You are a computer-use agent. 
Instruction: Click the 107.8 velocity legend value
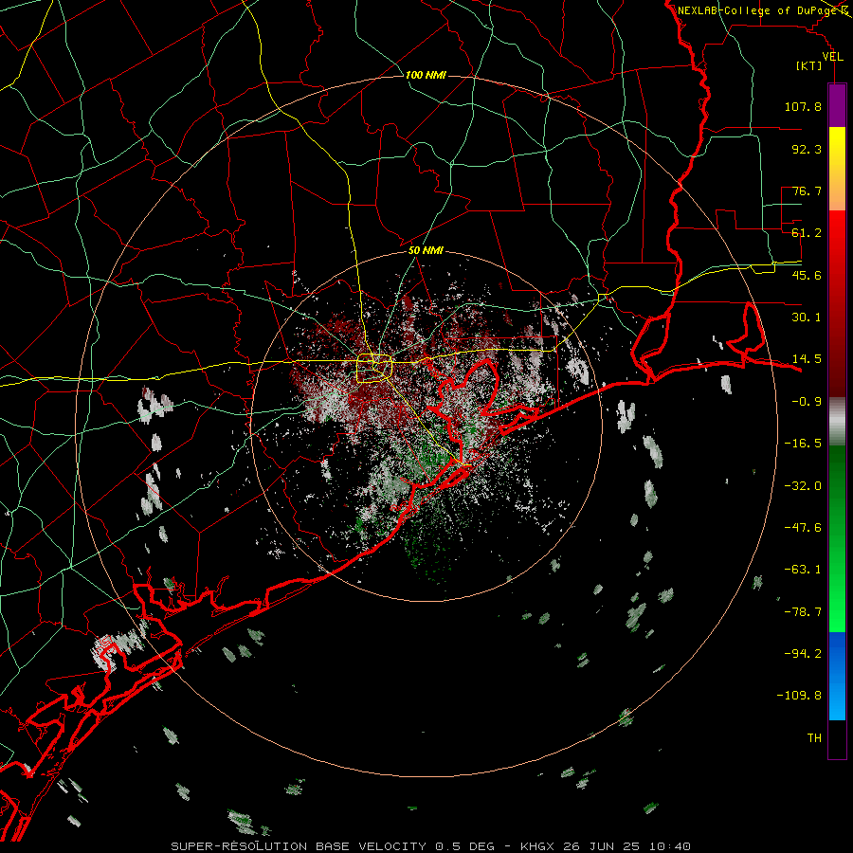coord(803,106)
